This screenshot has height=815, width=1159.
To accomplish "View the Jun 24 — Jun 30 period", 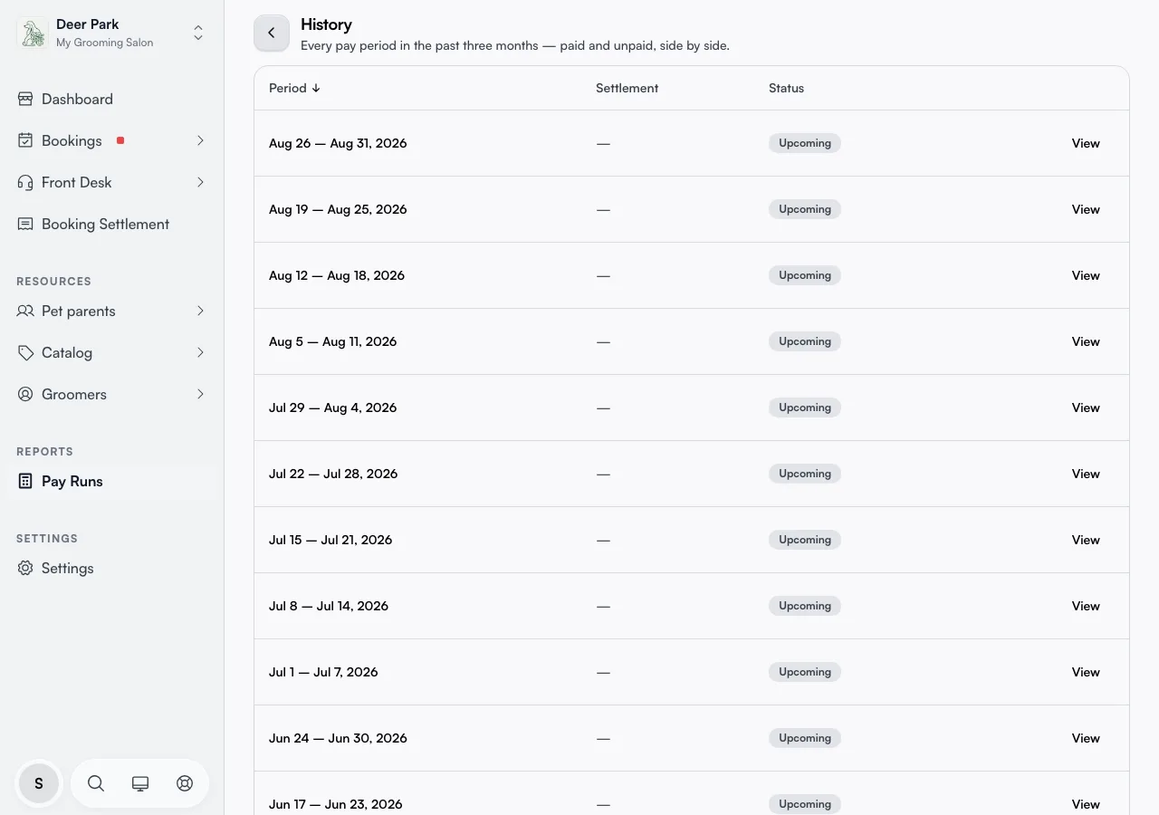I will (1086, 738).
